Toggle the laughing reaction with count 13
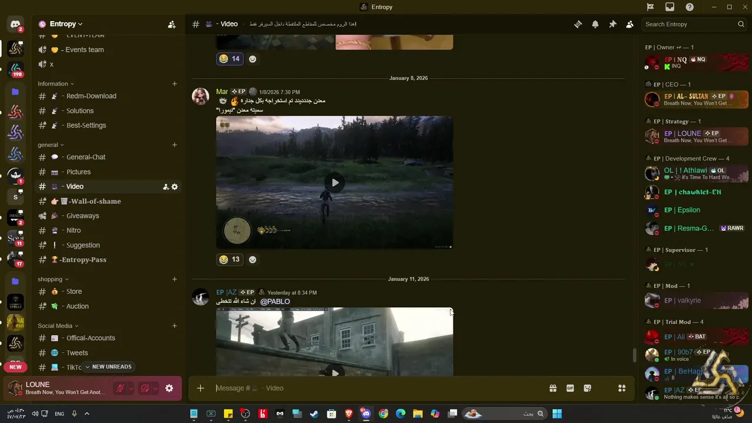The image size is (752, 423). tap(230, 260)
